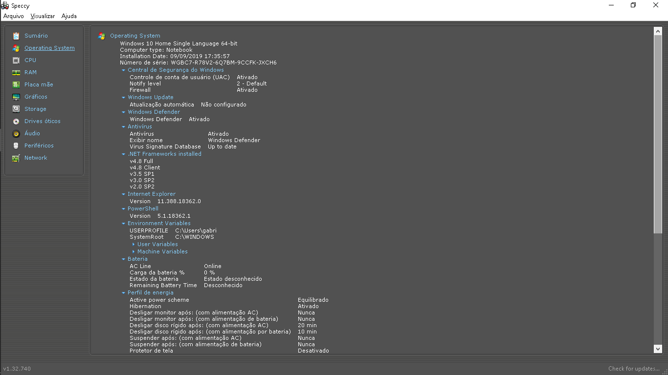Click the Protetor de tela row
This screenshot has height=375, width=668.
tap(229, 351)
